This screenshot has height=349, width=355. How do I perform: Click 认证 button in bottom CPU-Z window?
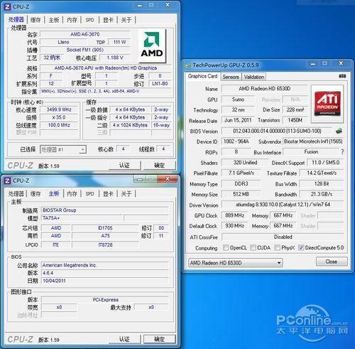point(124,339)
